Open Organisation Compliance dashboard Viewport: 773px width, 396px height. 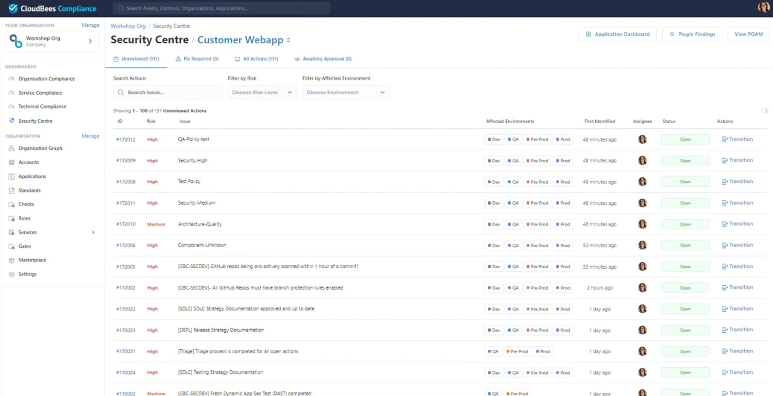click(46, 79)
